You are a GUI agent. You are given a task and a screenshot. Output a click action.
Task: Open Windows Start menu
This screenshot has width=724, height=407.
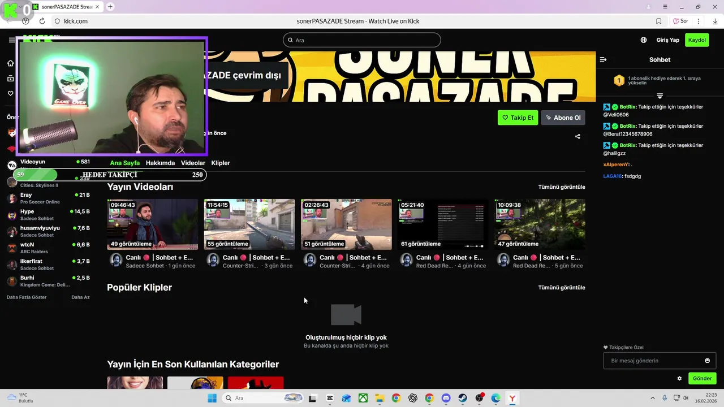[212, 398]
